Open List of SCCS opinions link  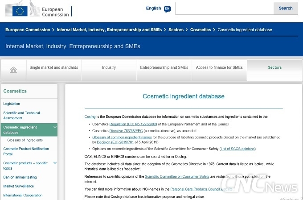pyautogui.click(x=237, y=149)
